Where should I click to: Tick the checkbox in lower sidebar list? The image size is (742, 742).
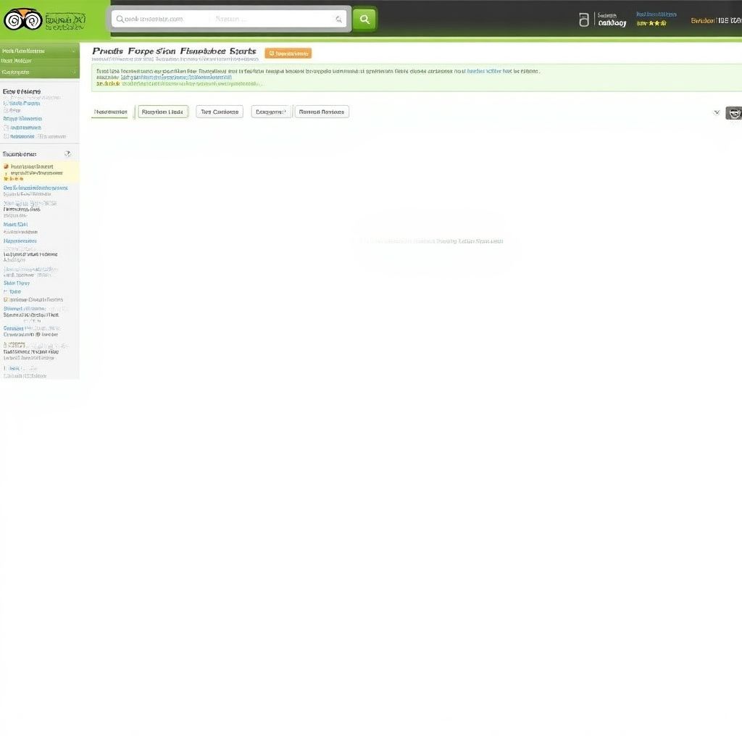[6, 299]
